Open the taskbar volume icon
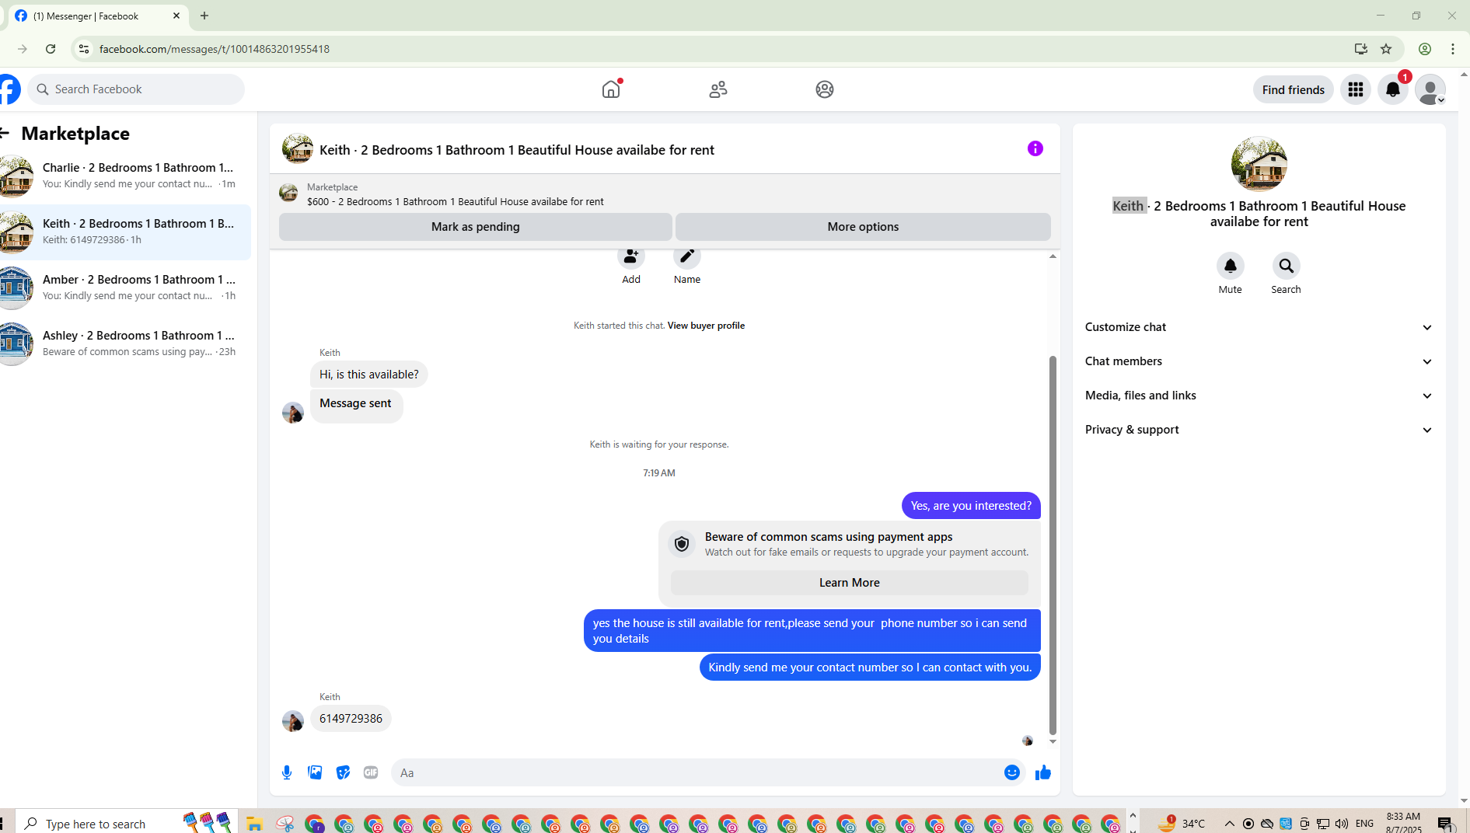1470x833 pixels. click(1342, 824)
